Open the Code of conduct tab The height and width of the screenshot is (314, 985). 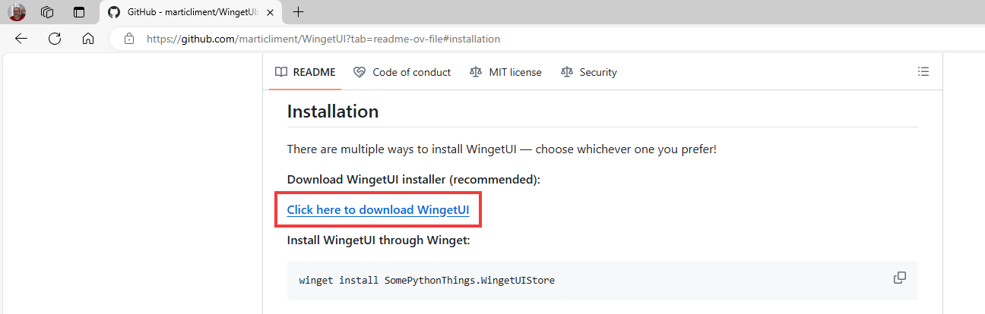pos(402,72)
